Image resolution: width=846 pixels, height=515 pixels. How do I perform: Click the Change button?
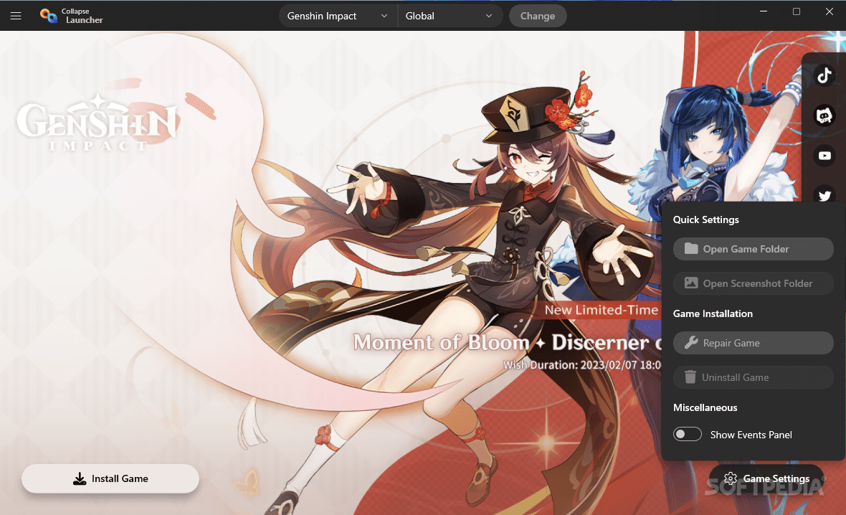pos(538,16)
